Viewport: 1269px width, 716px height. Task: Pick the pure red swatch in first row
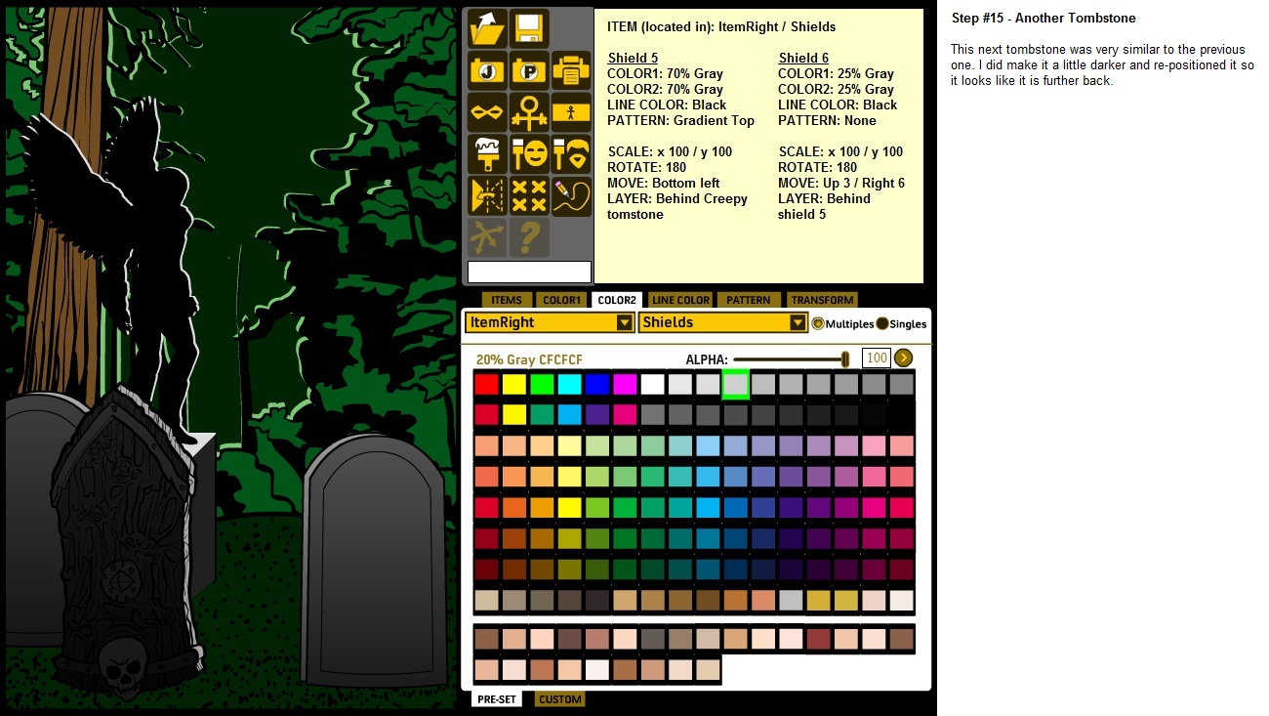(x=486, y=385)
